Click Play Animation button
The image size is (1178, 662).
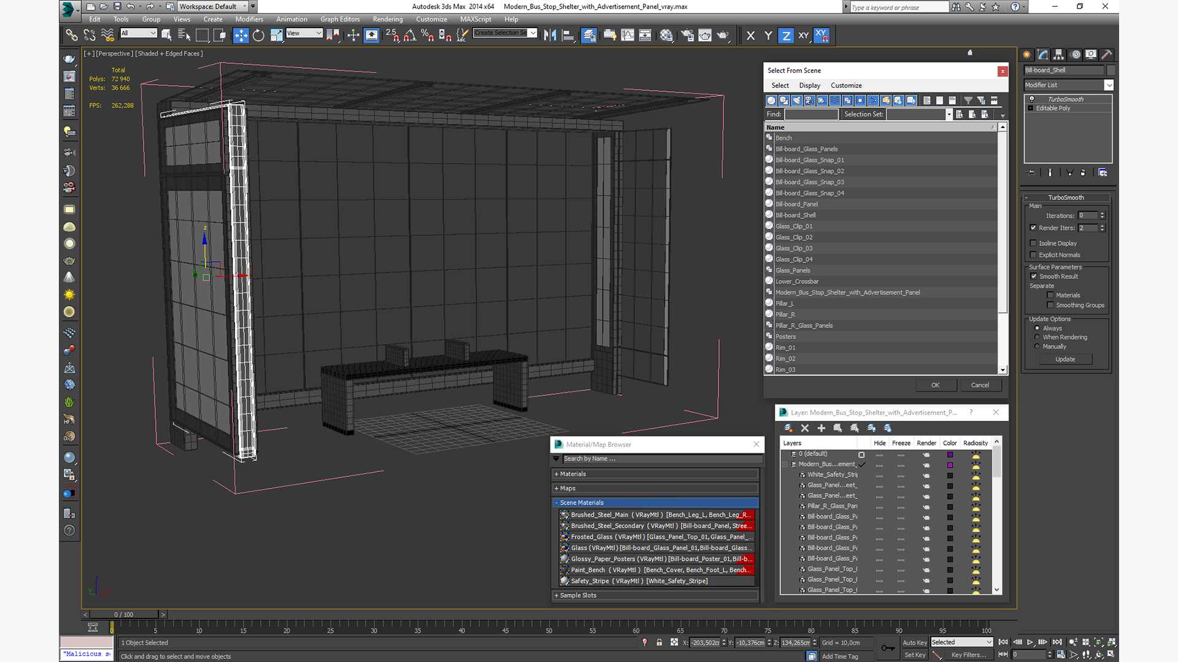[1030, 642]
